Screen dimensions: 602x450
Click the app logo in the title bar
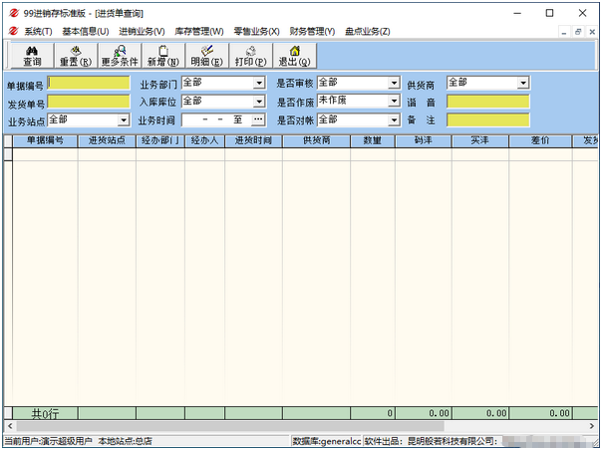(13, 13)
